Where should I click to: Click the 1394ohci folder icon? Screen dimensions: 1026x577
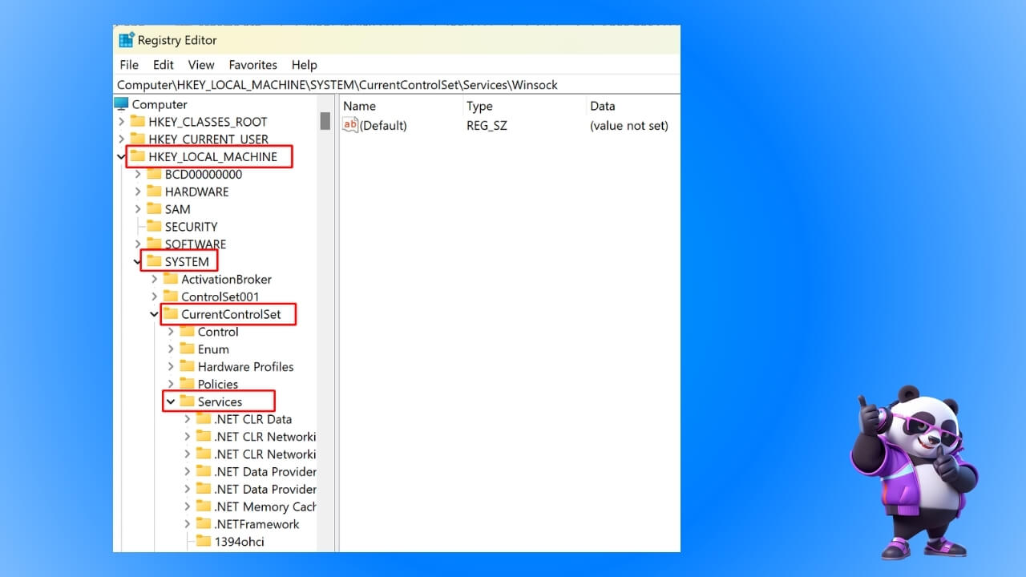tap(204, 542)
